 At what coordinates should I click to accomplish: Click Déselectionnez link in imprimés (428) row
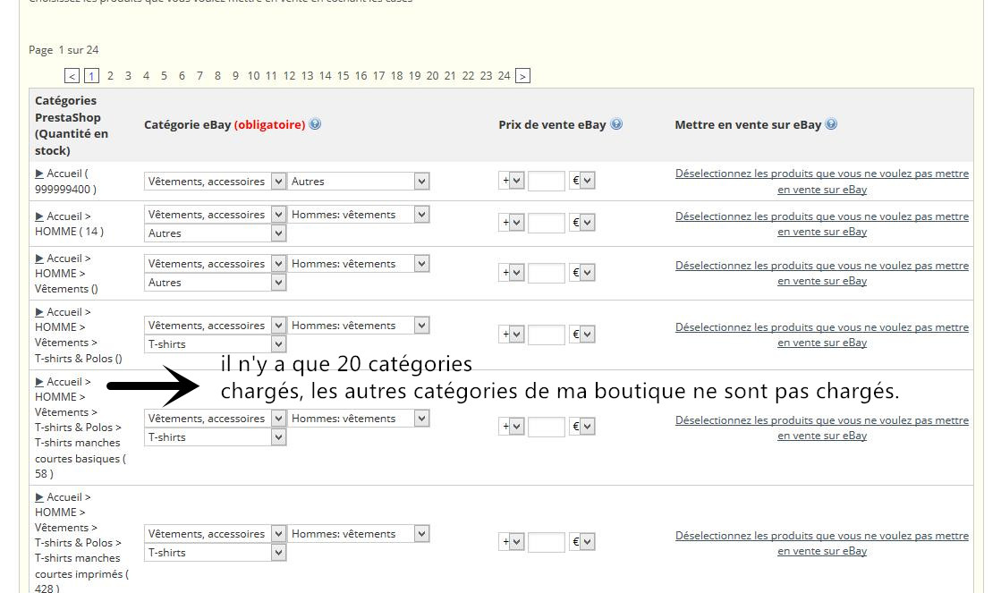821,543
